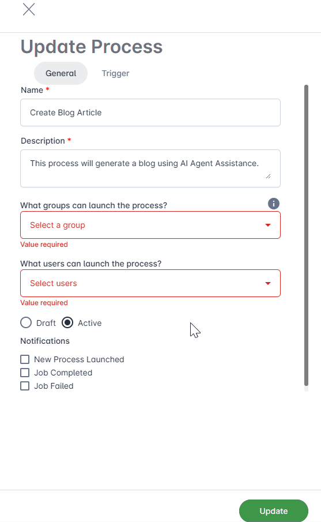Click the description resize handle
This screenshot has width=321, height=522.
click(268, 176)
